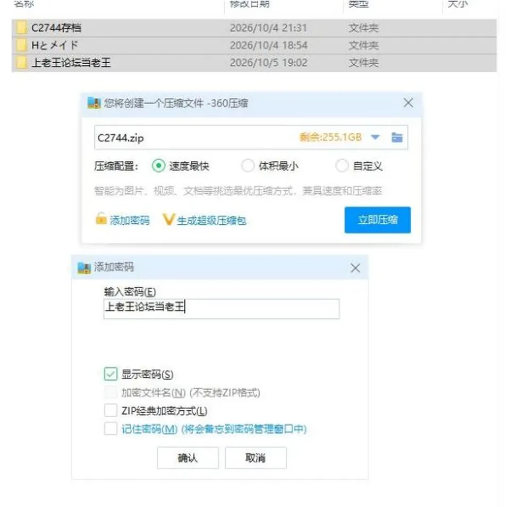Choose the 自定义 compression option
This screenshot has width=510, height=507.
pos(342,166)
